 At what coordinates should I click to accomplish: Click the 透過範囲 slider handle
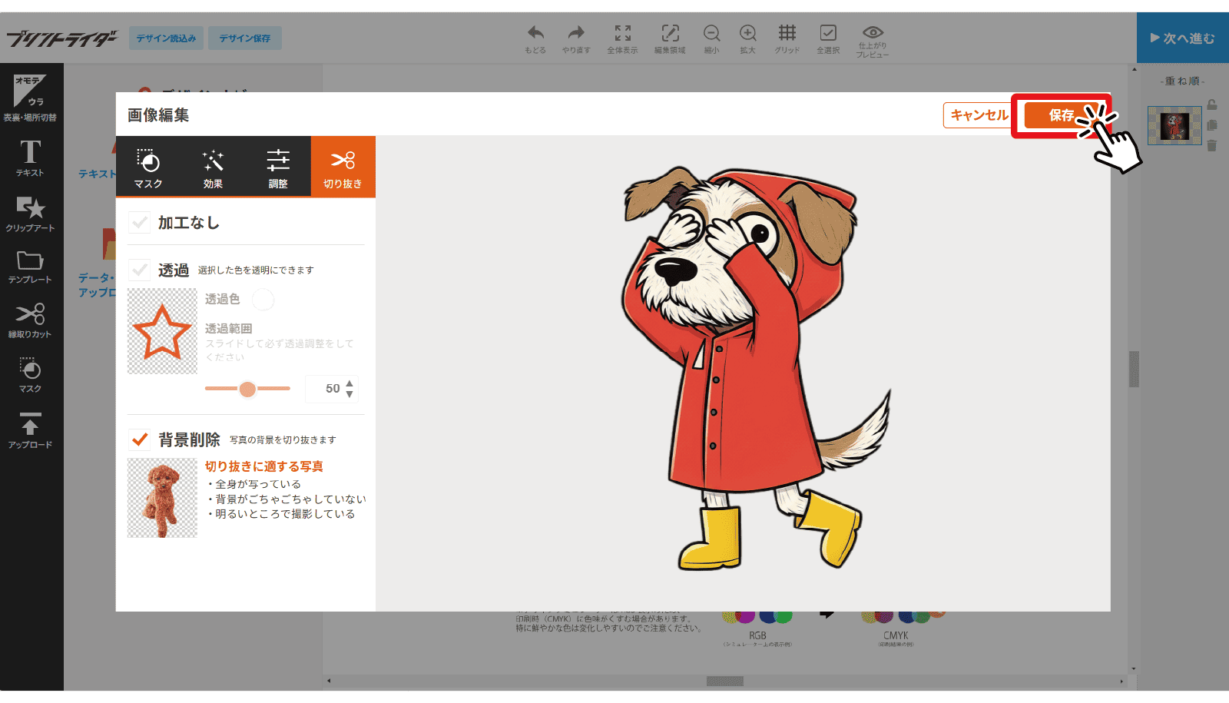[247, 389]
